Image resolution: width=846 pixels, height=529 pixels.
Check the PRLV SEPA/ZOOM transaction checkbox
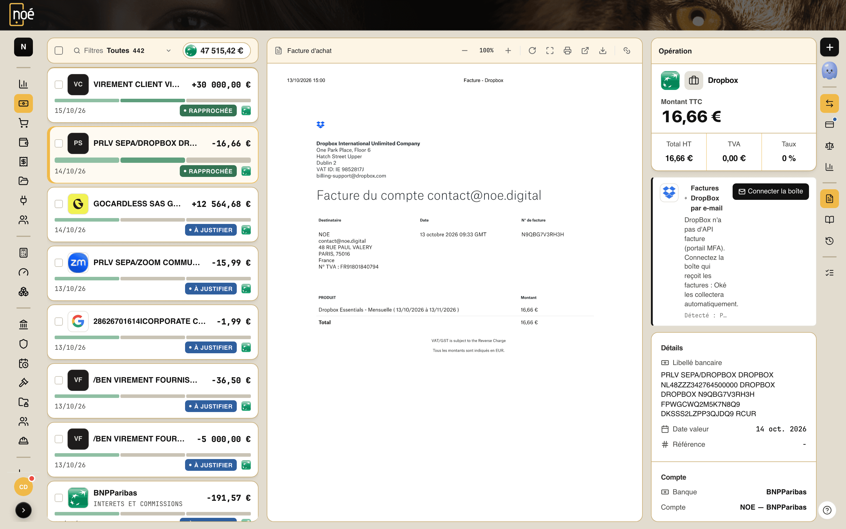click(59, 263)
